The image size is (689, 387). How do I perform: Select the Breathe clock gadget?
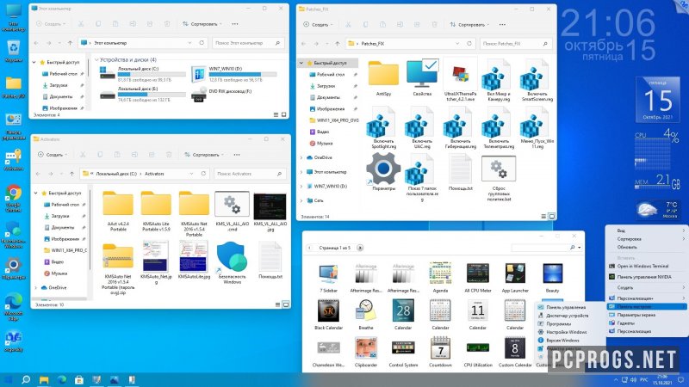[365, 315]
